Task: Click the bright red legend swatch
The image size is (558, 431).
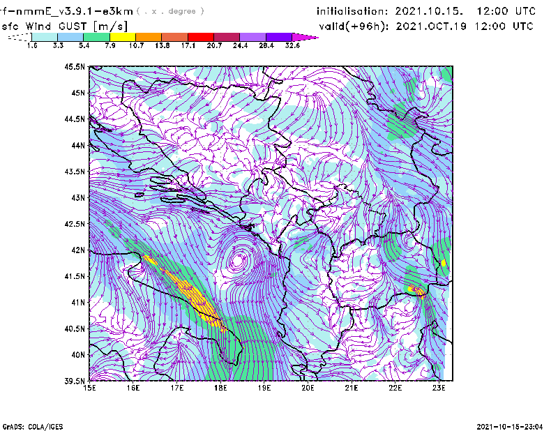Action: tap(201, 37)
